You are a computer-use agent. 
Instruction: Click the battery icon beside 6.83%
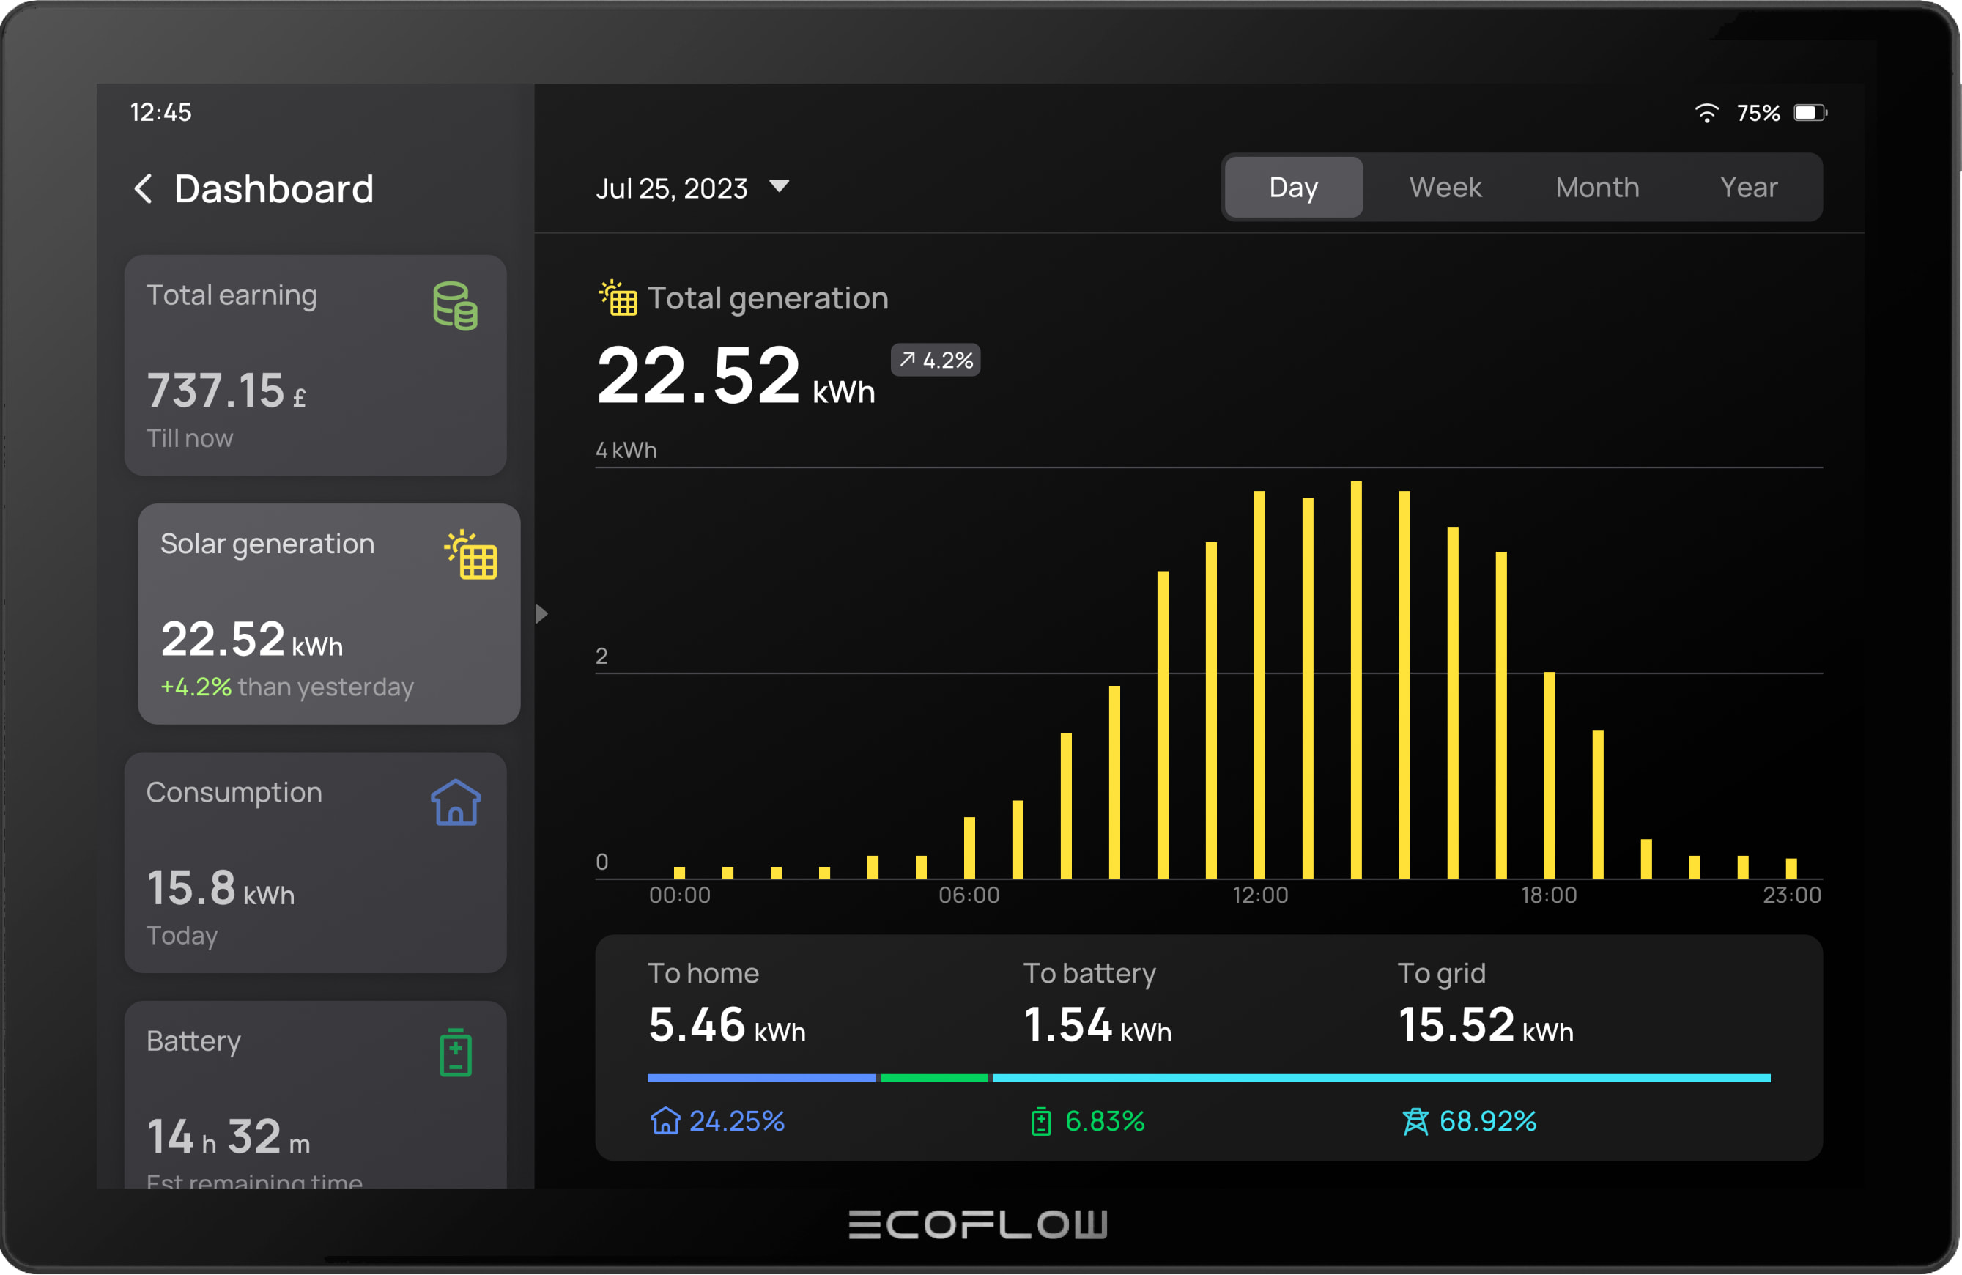coord(1041,1121)
